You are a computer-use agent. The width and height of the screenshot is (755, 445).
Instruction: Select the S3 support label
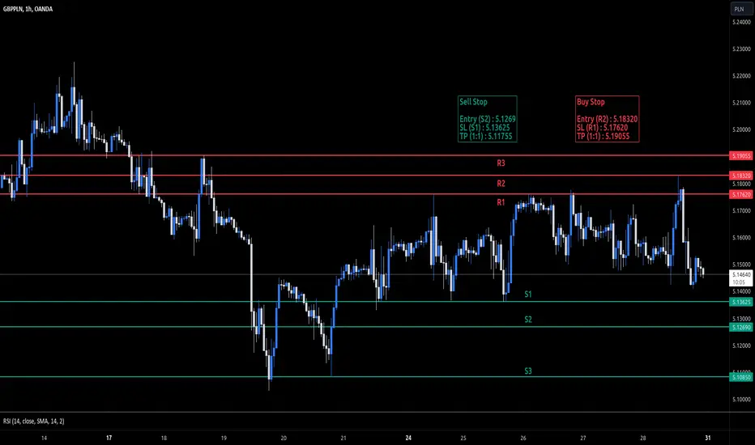click(527, 371)
